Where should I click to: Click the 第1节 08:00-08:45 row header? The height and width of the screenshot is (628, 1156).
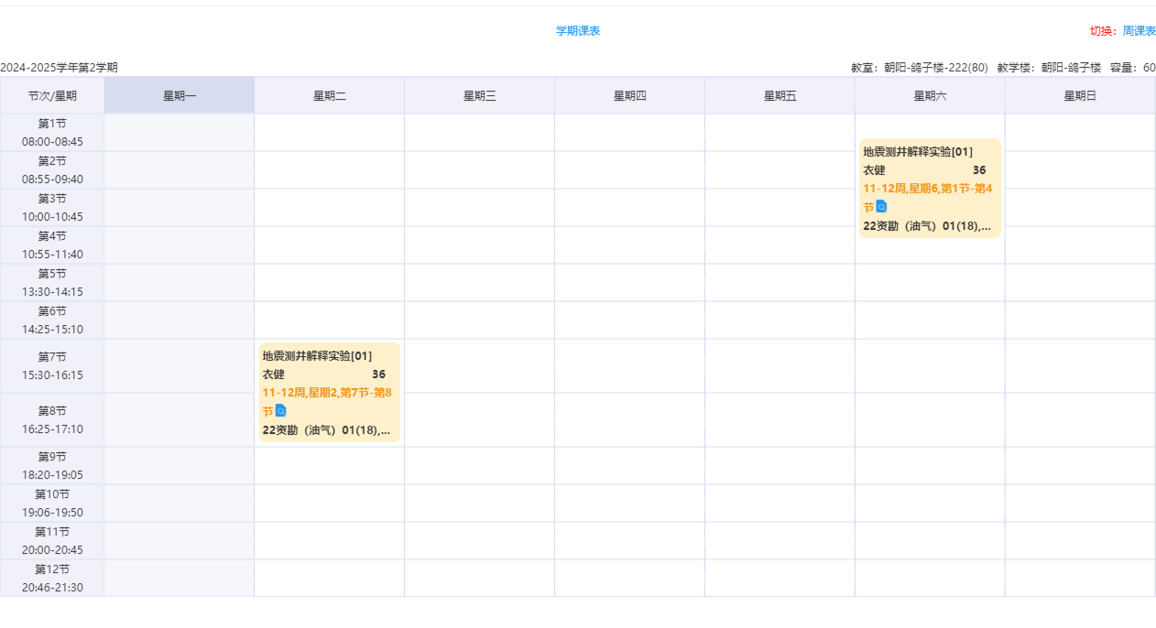coord(52,133)
